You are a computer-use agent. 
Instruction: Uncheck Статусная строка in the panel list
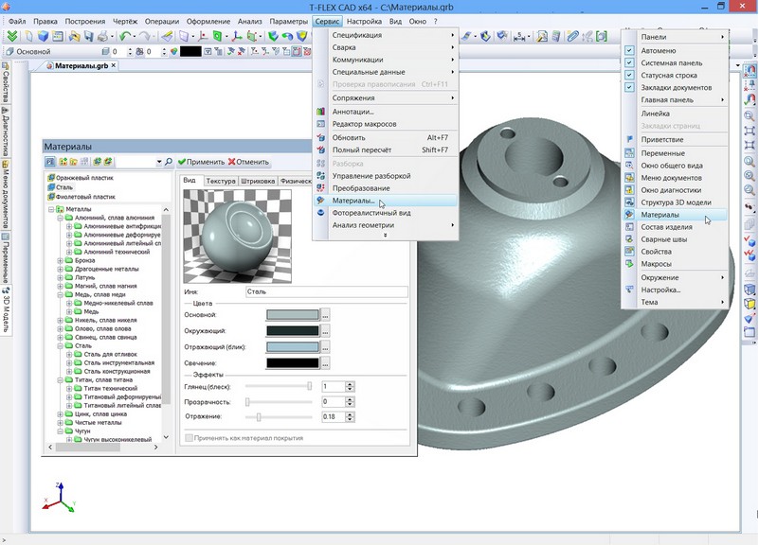(629, 75)
